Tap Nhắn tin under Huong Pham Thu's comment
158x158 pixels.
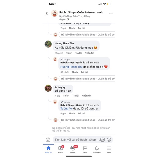[89, 53]
